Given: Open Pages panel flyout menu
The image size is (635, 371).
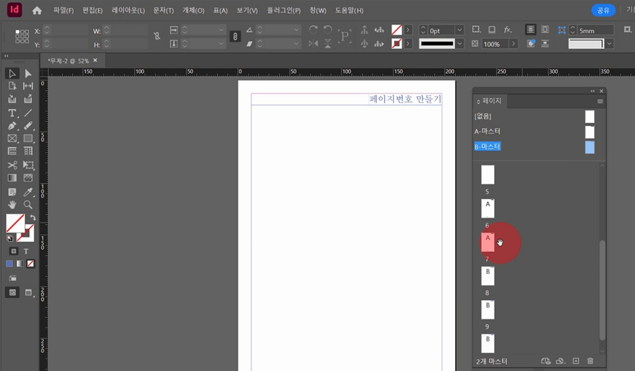Looking at the screenshot, I should coord(600,101).
